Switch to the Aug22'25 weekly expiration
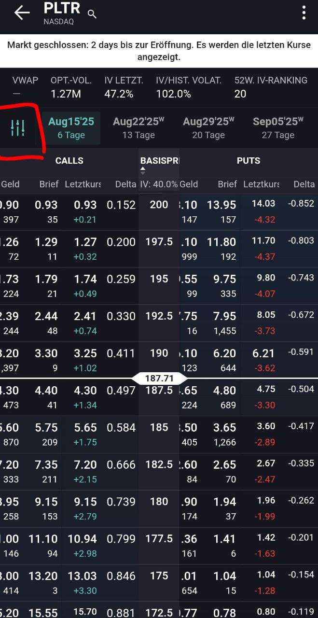This screenshot has width=318, height=618. coord(138,128)
